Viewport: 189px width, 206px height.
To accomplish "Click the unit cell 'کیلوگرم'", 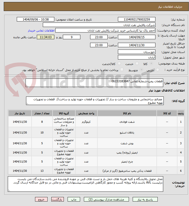I will pos(86,122).
